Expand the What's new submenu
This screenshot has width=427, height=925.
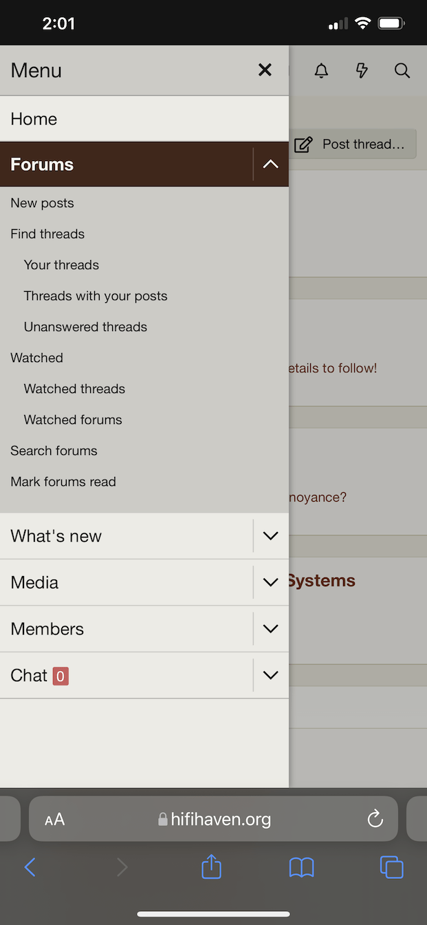click(271, 536)
